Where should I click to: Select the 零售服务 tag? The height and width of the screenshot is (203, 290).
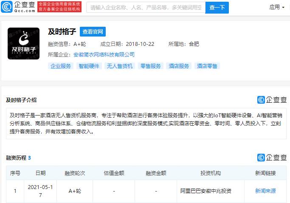pyautogui.click(x=151, y=66)
